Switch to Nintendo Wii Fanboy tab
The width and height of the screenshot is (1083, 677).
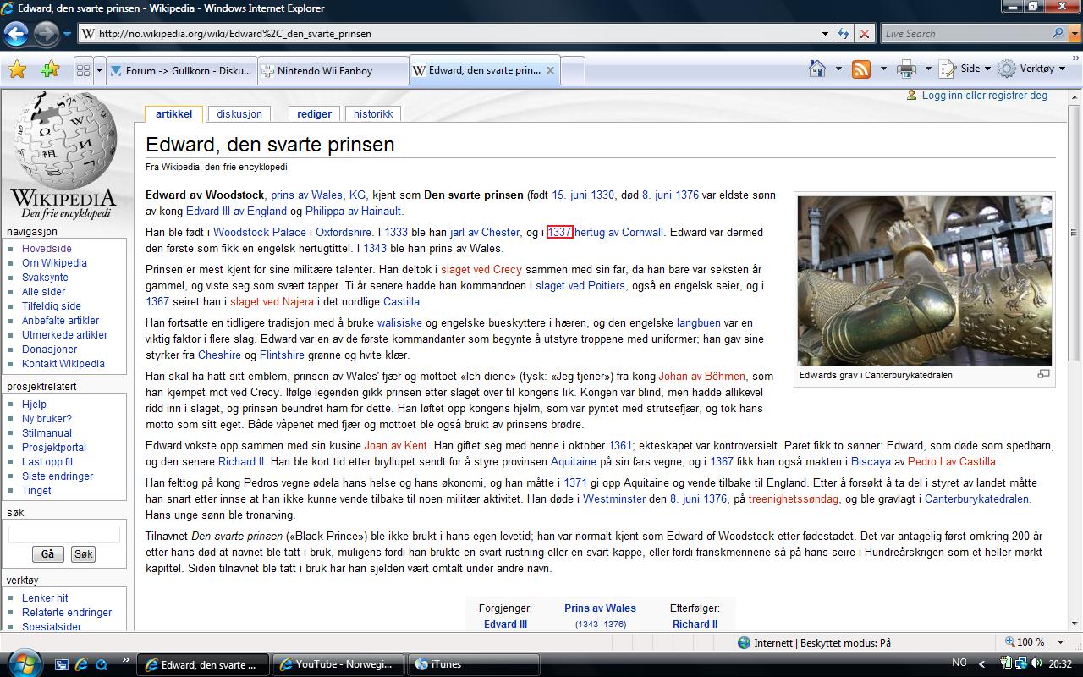pos(333,71)
